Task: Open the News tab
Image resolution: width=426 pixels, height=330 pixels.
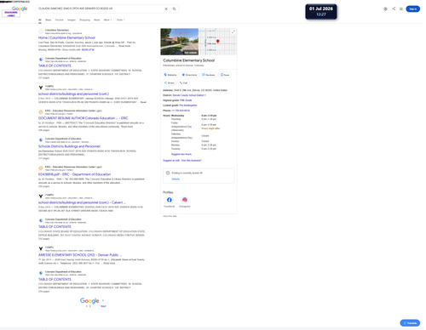Action: [x=97, y=20]
